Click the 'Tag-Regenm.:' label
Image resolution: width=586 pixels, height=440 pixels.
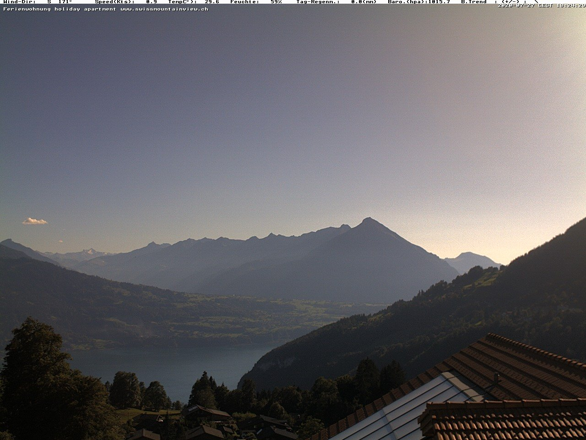pos(318,2)
